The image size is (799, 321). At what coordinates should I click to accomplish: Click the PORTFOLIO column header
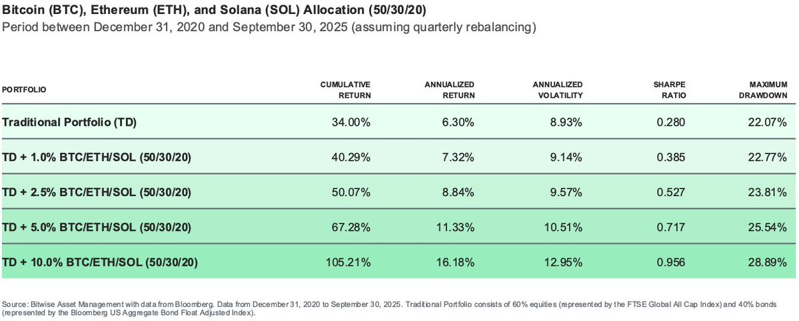24,89
